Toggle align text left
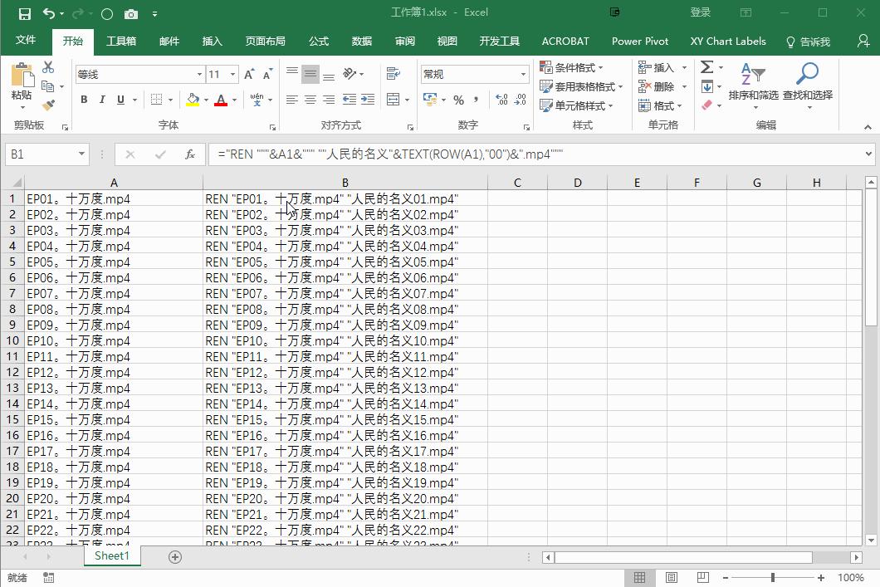 [x=292, y=100]
